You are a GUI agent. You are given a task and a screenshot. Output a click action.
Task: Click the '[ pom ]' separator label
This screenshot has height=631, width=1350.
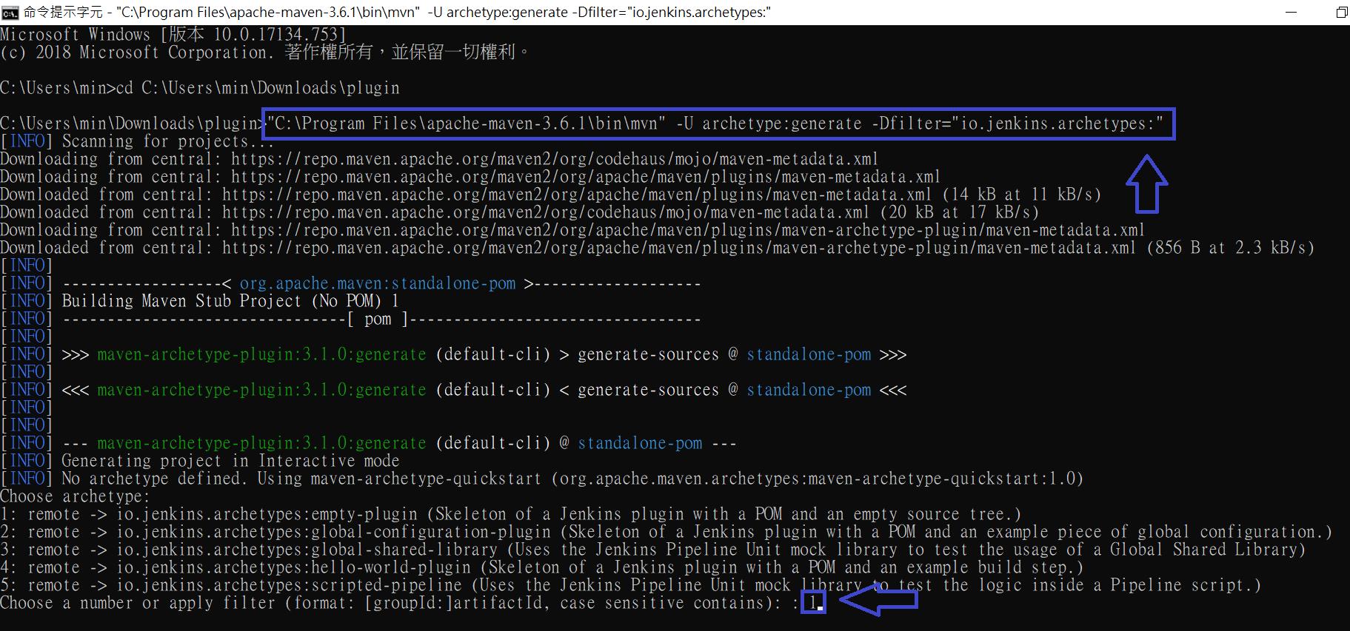(x=378, y=319)
